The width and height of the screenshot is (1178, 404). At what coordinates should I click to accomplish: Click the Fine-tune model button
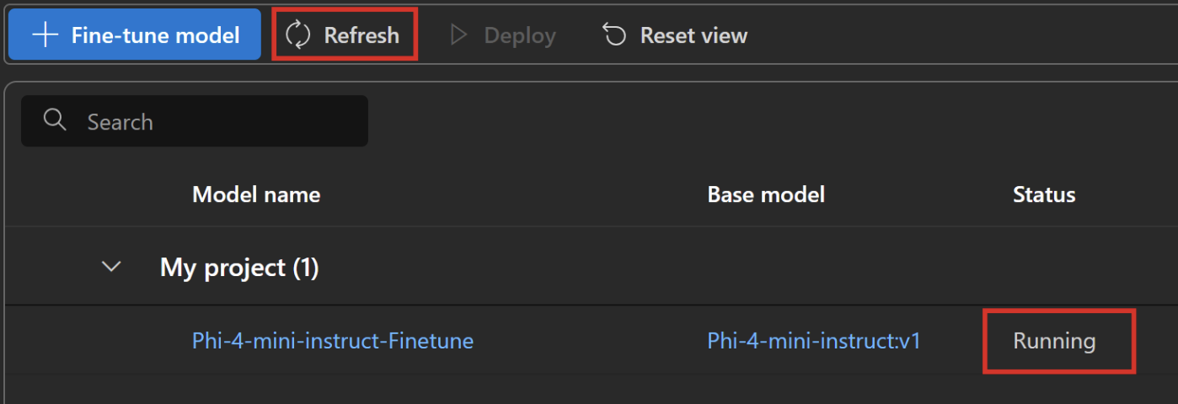135,35
